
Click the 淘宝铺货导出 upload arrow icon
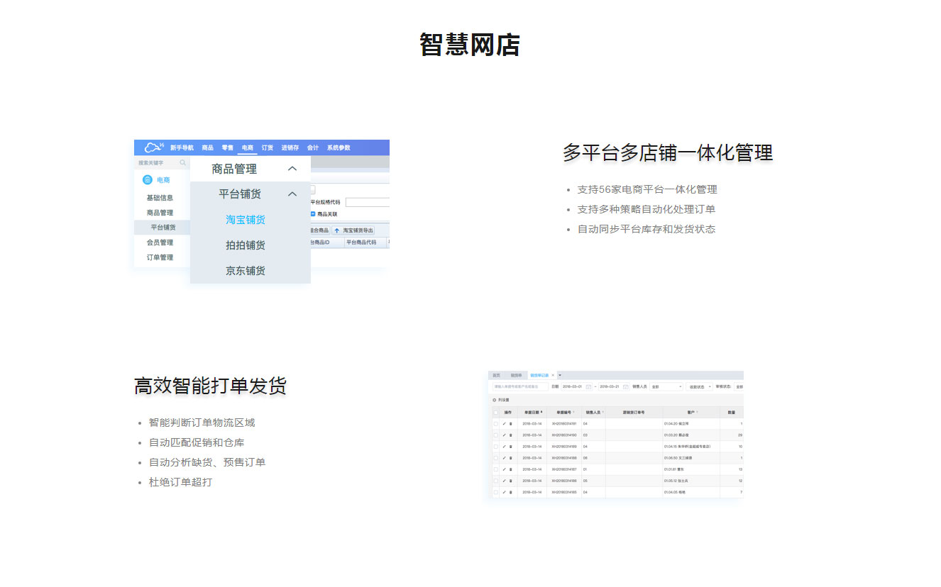pyautogui.click(x=337, y=230)
